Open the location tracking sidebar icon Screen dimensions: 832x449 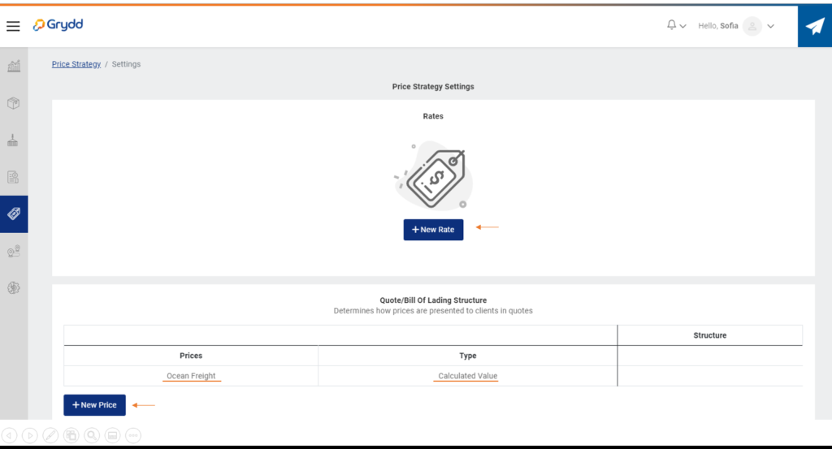tap(14, 251)
